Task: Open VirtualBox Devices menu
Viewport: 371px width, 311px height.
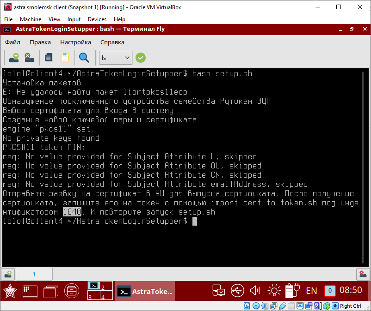Action: point(97,19)
